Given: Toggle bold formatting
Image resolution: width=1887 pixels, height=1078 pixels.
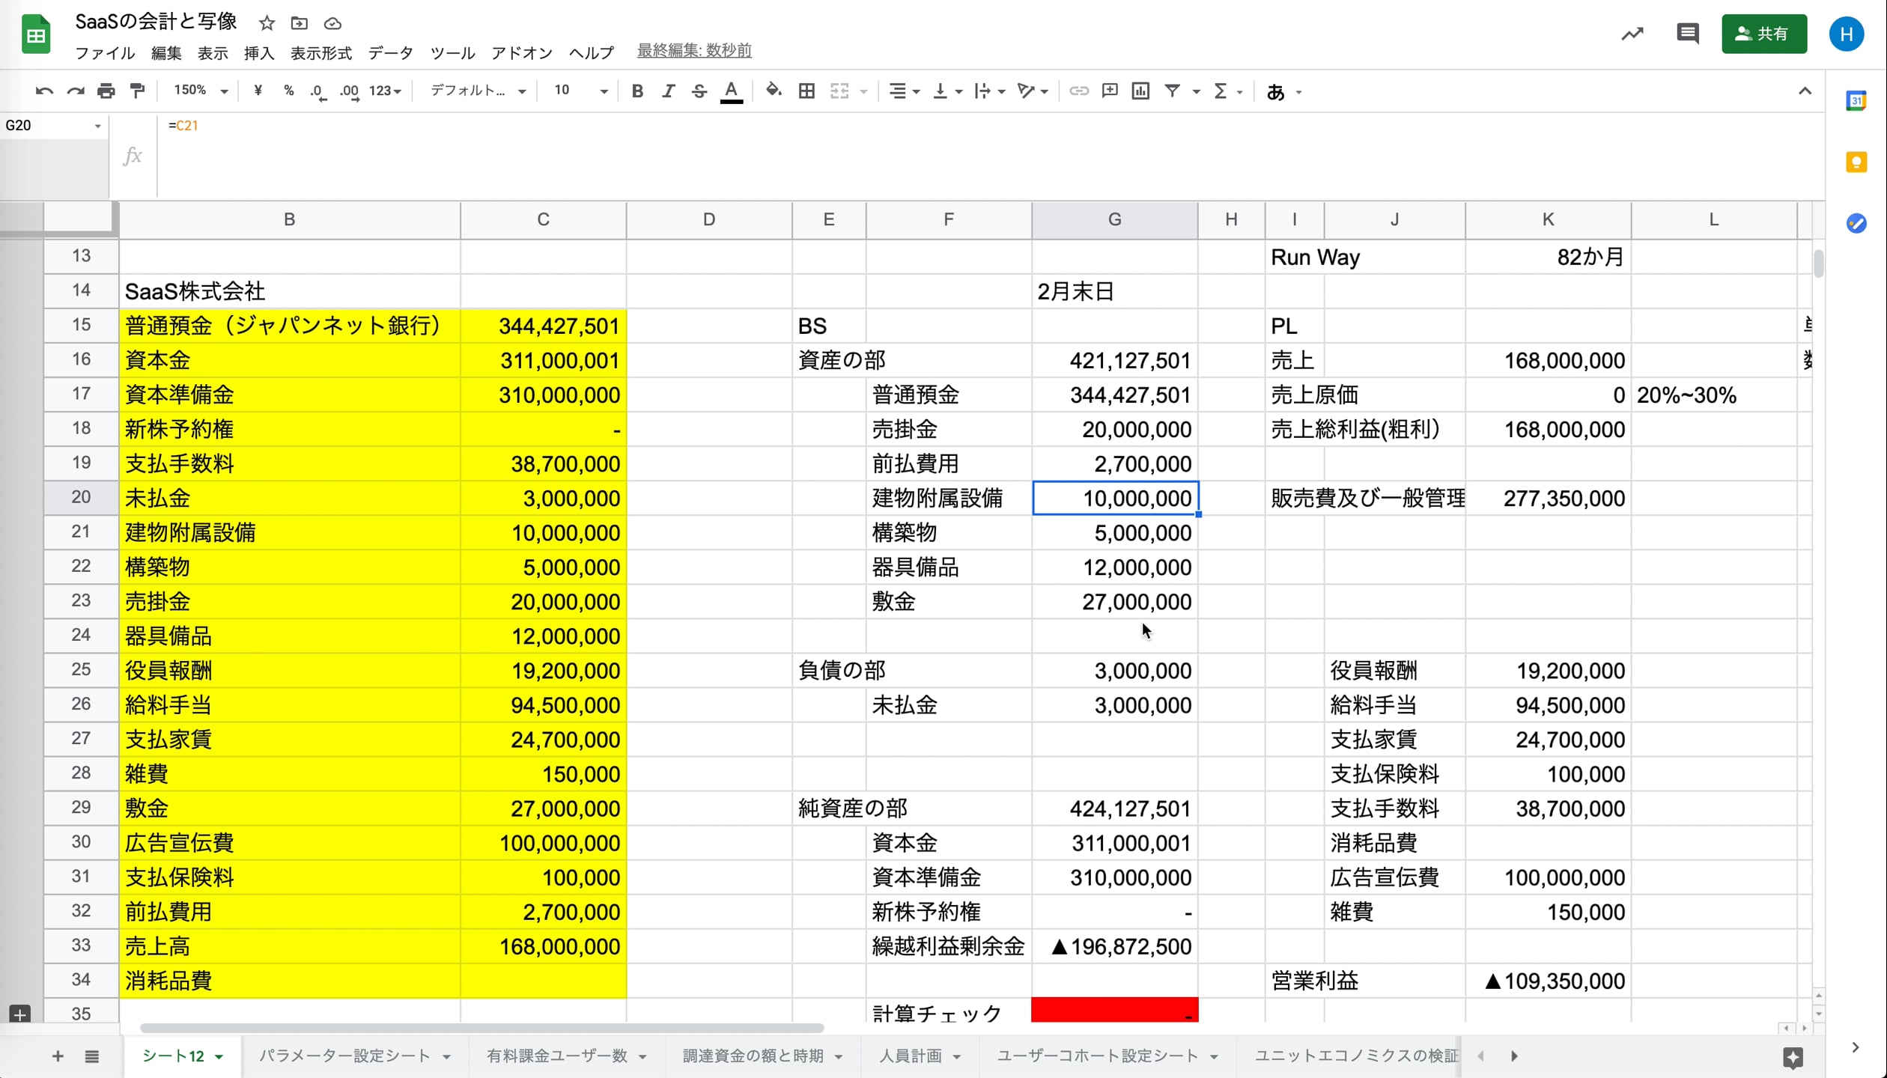Looking at the screenshot, I should pyautogui.click(x=637, y=91).
